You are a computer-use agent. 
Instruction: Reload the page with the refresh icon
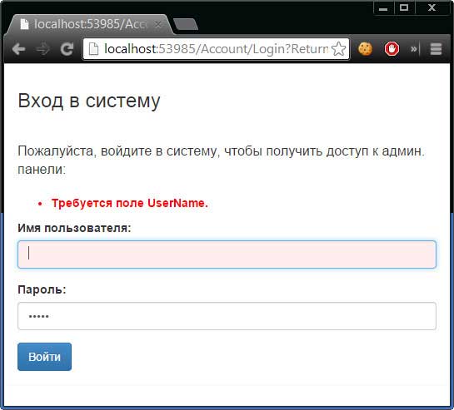[67, 49]
